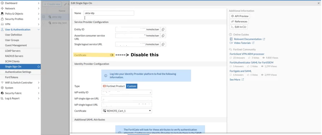Click the Edit in CLI button
The image size is (322, 135).
(x=238, y=27)
